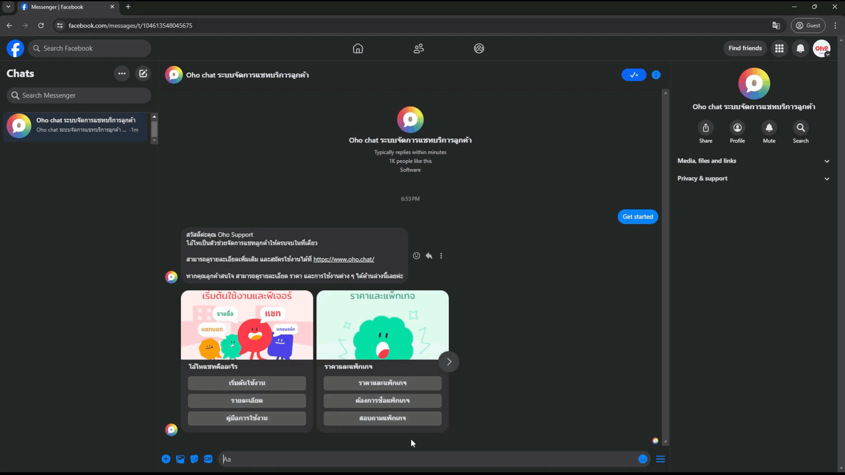Attach a photo using image icon
The image size is (845, 475).
[180, 459]
